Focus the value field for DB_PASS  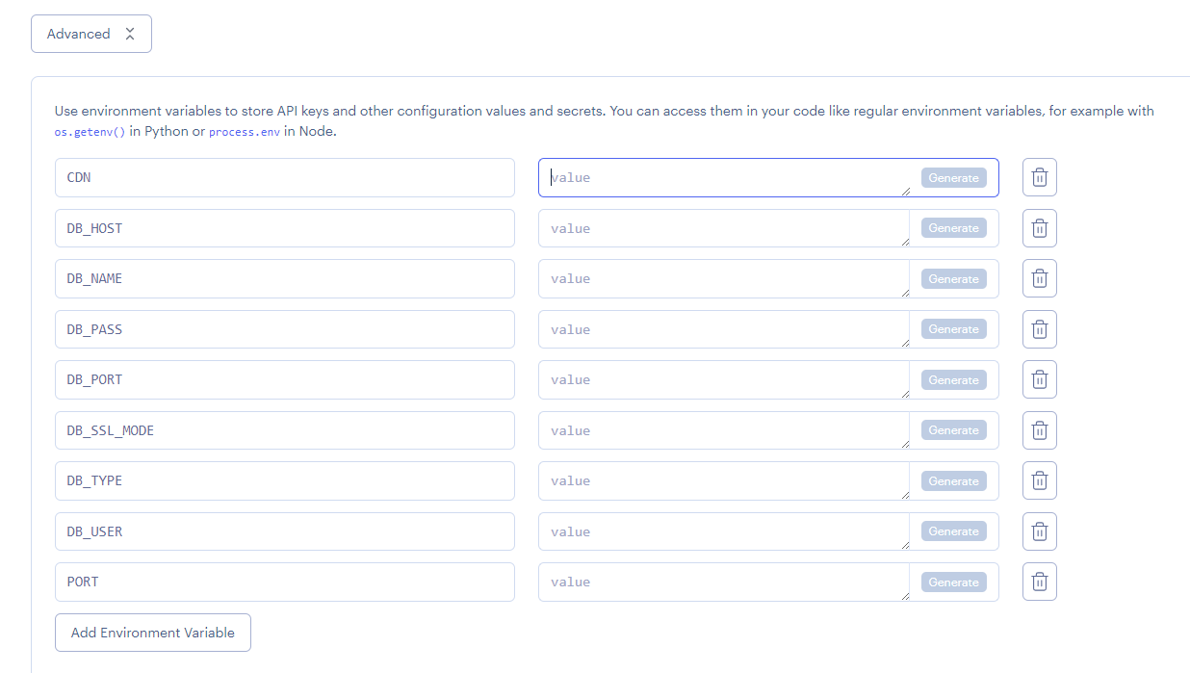724,329
